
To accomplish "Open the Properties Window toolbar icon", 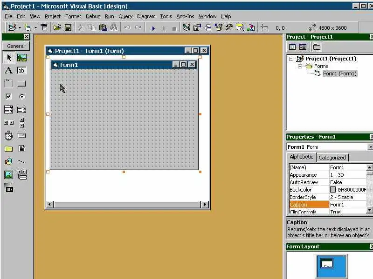I will pyautogui.click(x=197, y=28).
